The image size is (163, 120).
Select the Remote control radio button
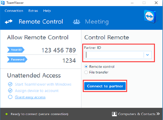86,66
